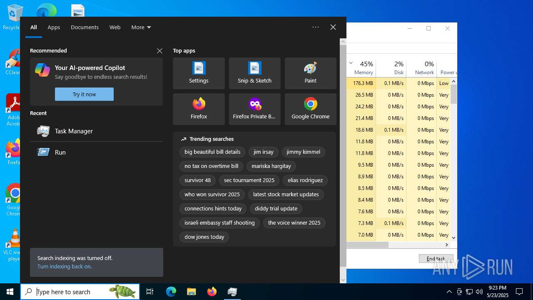
Task: Search 'elias rodriguez' trending chip
Action: point(305,180)
